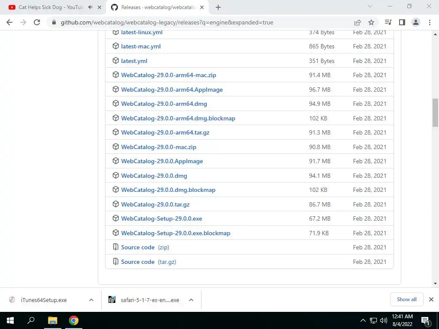Download WebCatalog-29.0.0-arm64.AppImage
Image resolution: width=439 pixels, height=329 pixels.
172,90
